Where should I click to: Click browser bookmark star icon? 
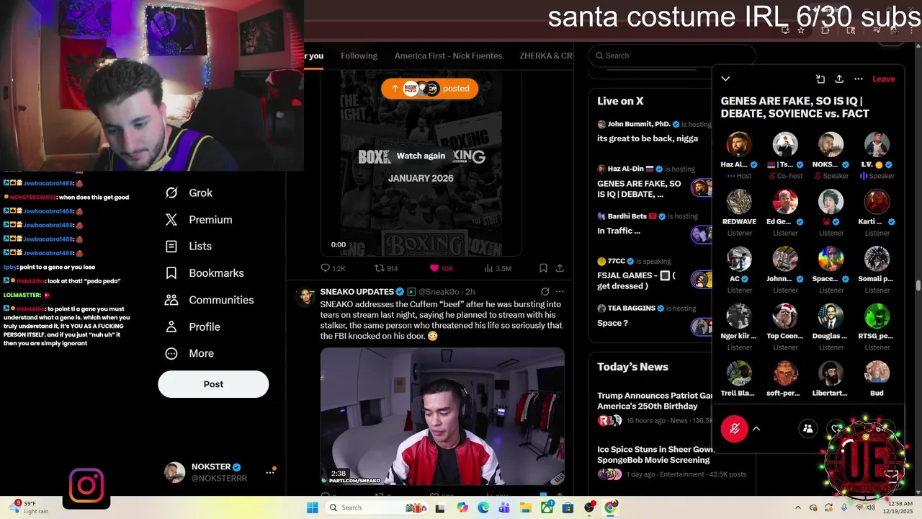[801, 30]
